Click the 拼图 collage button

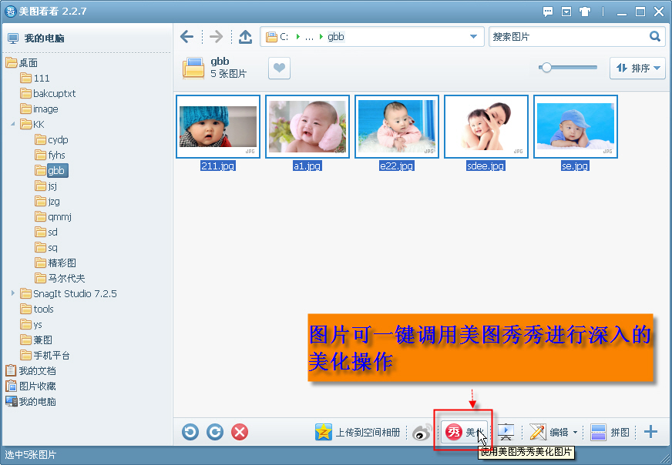610,432
